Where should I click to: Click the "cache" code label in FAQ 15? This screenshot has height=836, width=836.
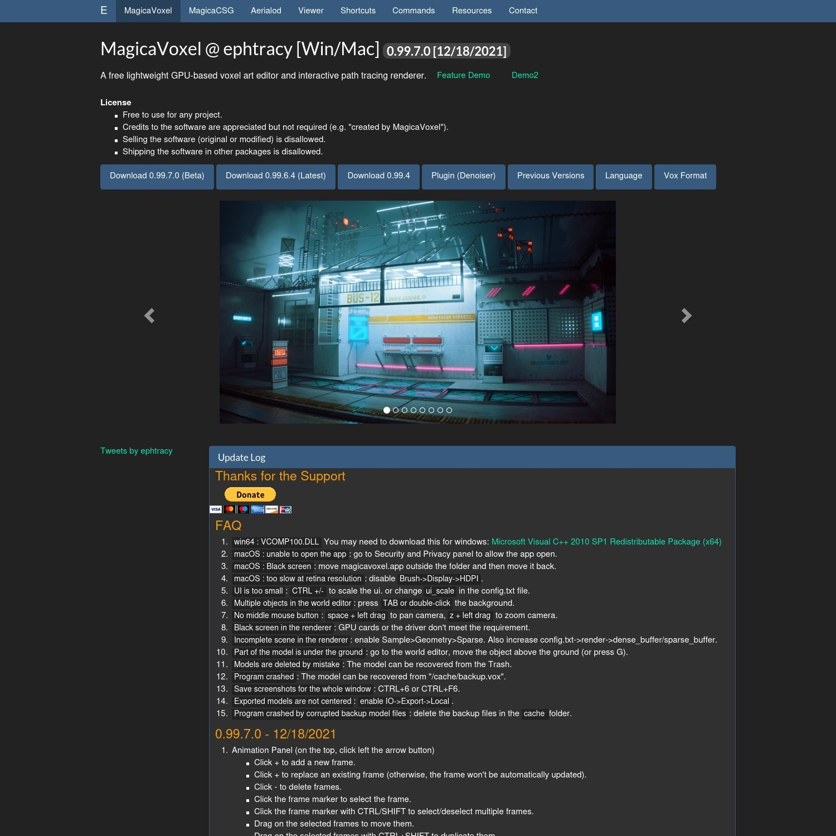(x=534, y=713)
